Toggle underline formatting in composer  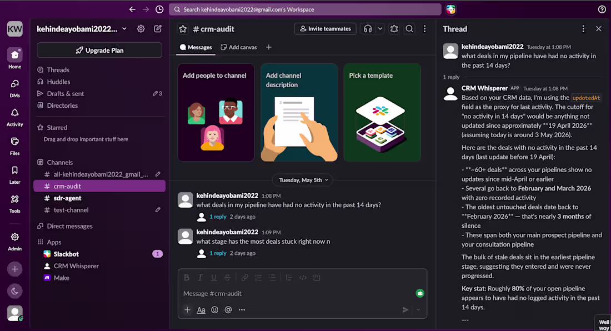pyautogui.click(x=213, y=278)
